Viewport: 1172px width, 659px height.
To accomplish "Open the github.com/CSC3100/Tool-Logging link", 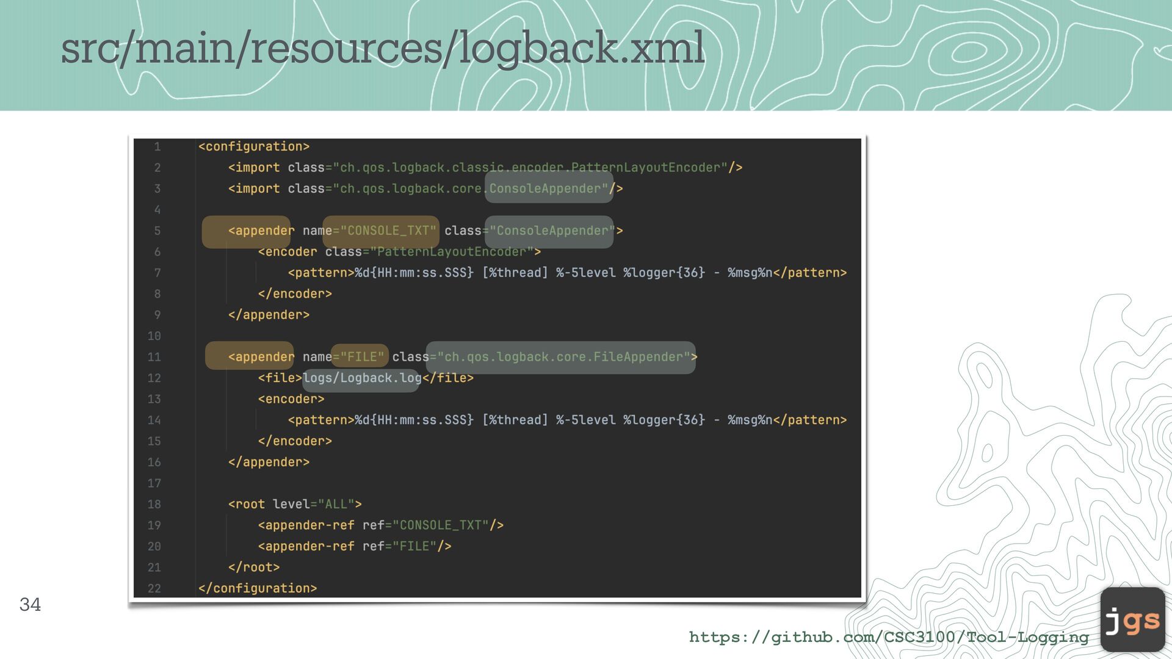I will 889,637.
